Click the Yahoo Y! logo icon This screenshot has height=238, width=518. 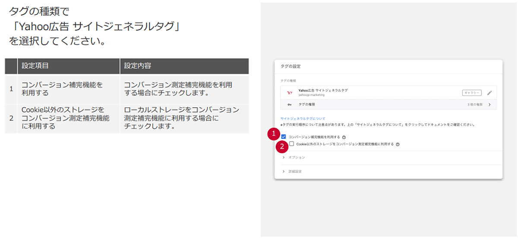point(289,92)
